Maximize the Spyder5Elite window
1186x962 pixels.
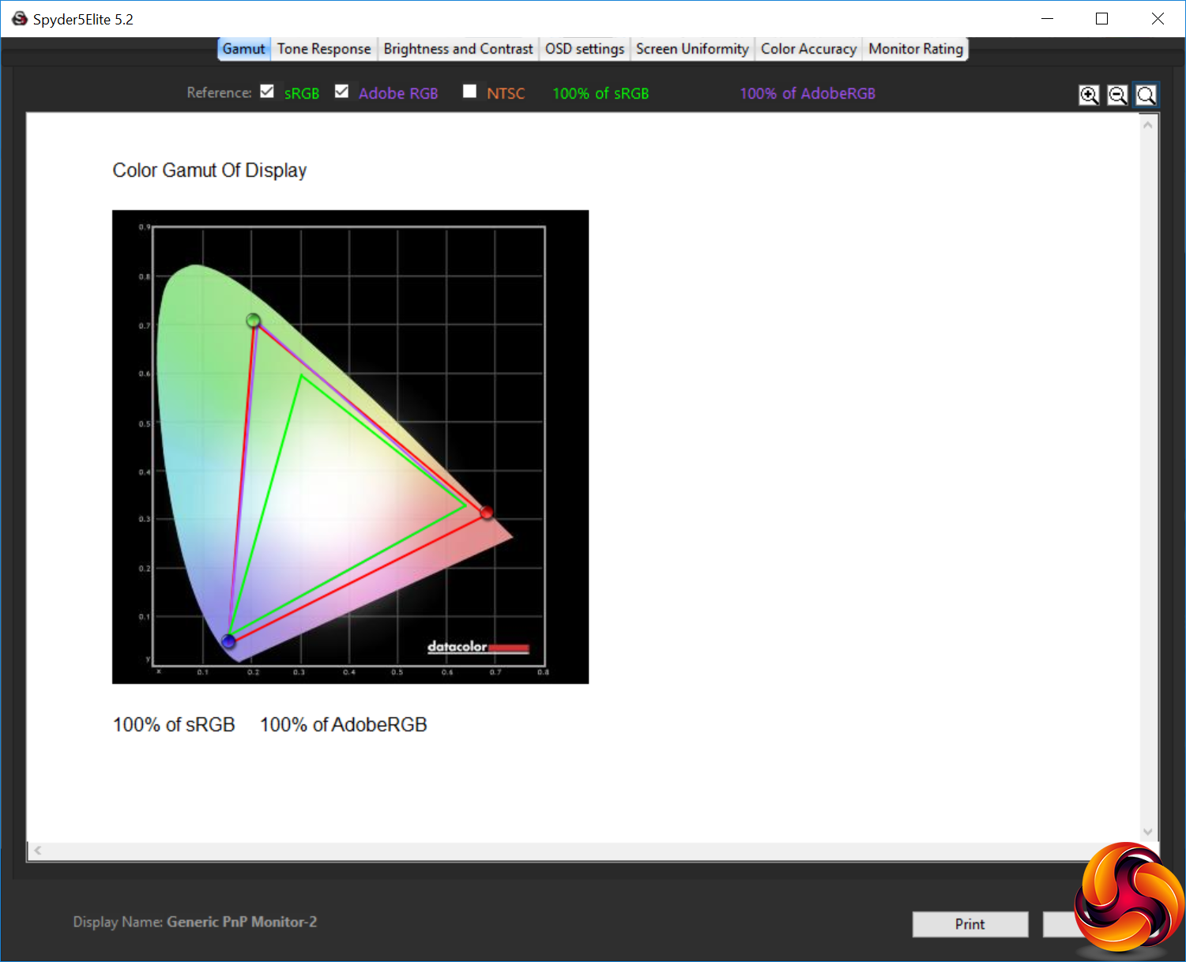[1101, 19]
